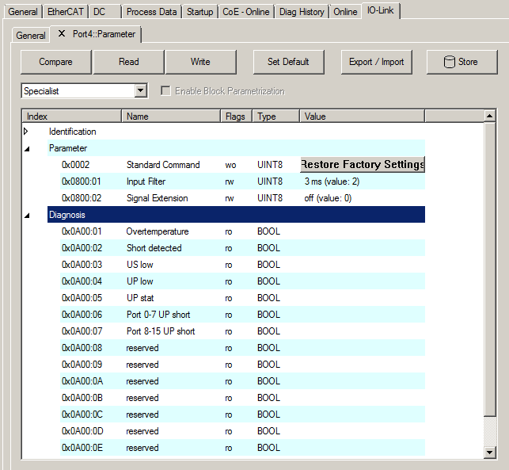
Task: Select the UP stat row
Action: coord(243,298)
